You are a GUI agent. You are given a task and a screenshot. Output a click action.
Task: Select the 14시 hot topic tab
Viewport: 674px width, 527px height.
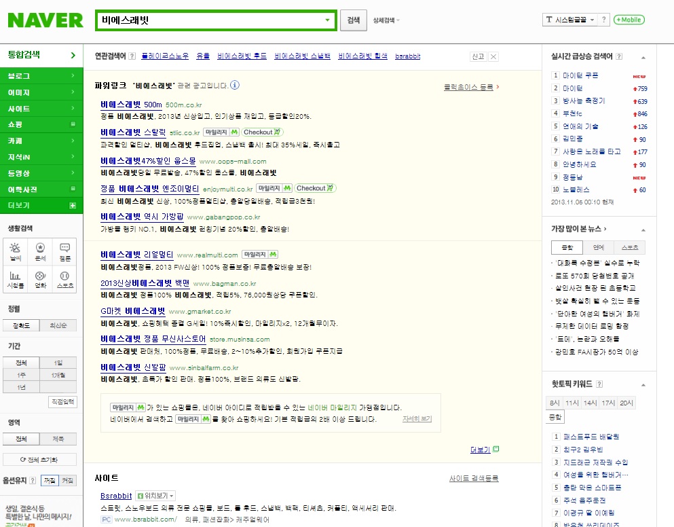(x=591, y=403)
